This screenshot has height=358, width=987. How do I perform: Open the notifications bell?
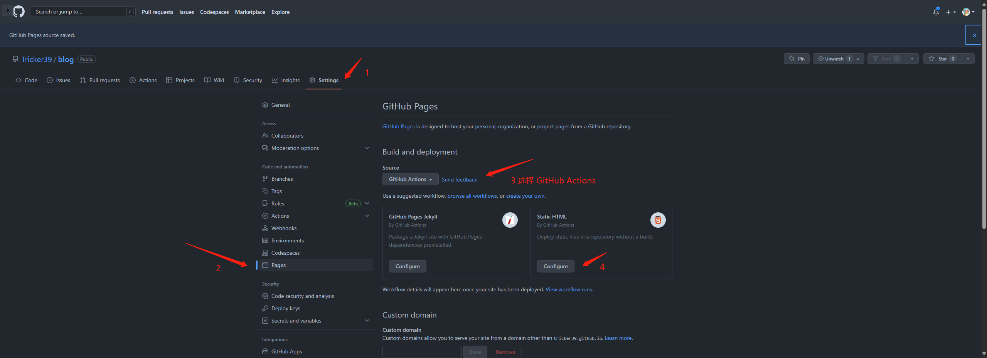pyautogui.click(x=936, y=12)
